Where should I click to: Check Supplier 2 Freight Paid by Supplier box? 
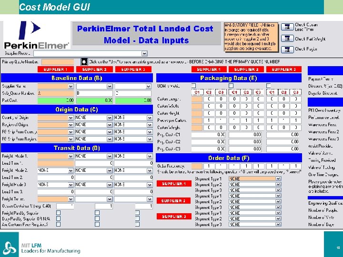tap(97, 213)
